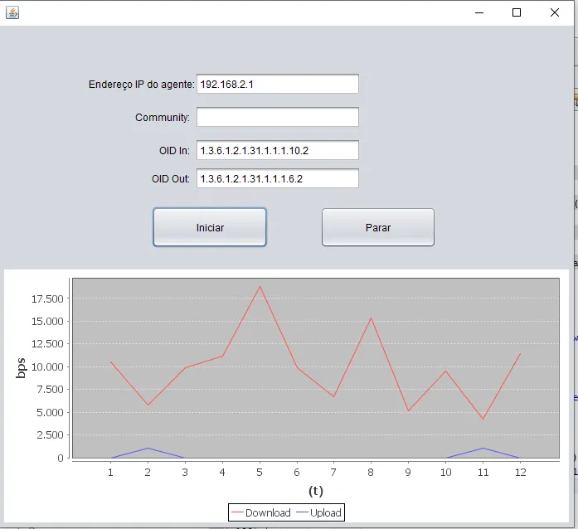This screenshot has width=578, height=529.
Task: Click the Iniciar button
Action: pos(210,227)
